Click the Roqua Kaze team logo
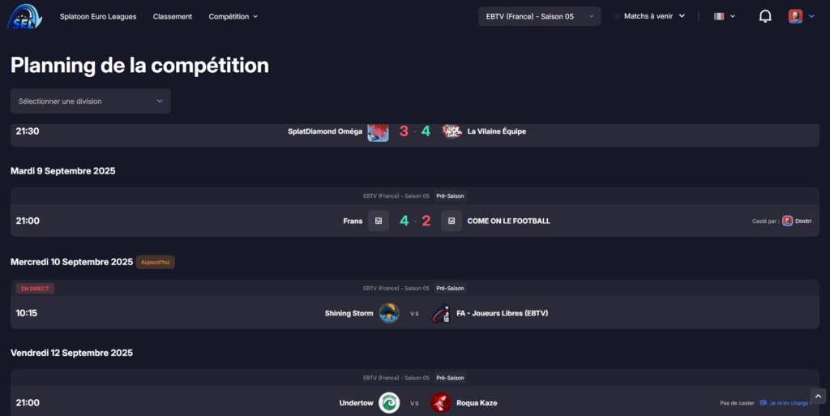This screenshot has height=416, width=830. pos(440,403)
